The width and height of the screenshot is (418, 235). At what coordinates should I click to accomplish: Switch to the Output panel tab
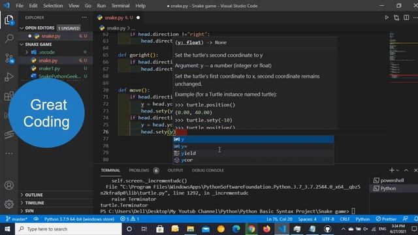tap(175, 170)
